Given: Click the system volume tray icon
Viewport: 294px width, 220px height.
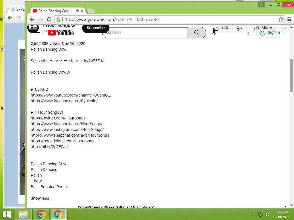Looking at the screenshot, I should click(267, 215).
